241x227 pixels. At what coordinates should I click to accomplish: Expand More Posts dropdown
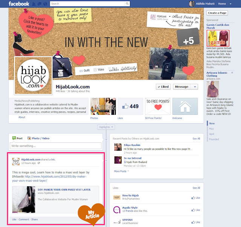(x=121, y=171)
